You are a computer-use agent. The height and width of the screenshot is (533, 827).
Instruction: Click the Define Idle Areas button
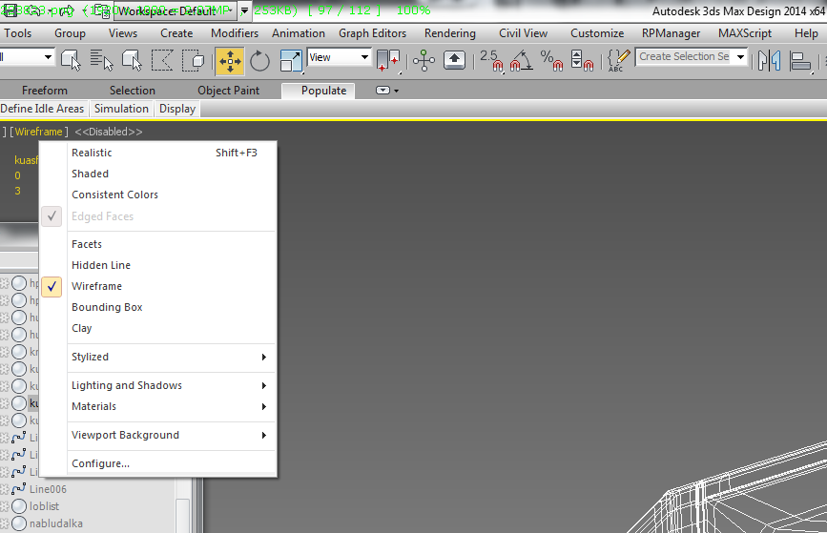[43, 109]
